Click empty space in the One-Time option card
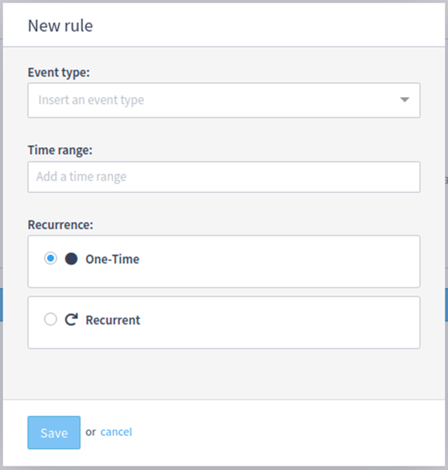This screenshot has width=448, height=470. click(x=283, y=261)
